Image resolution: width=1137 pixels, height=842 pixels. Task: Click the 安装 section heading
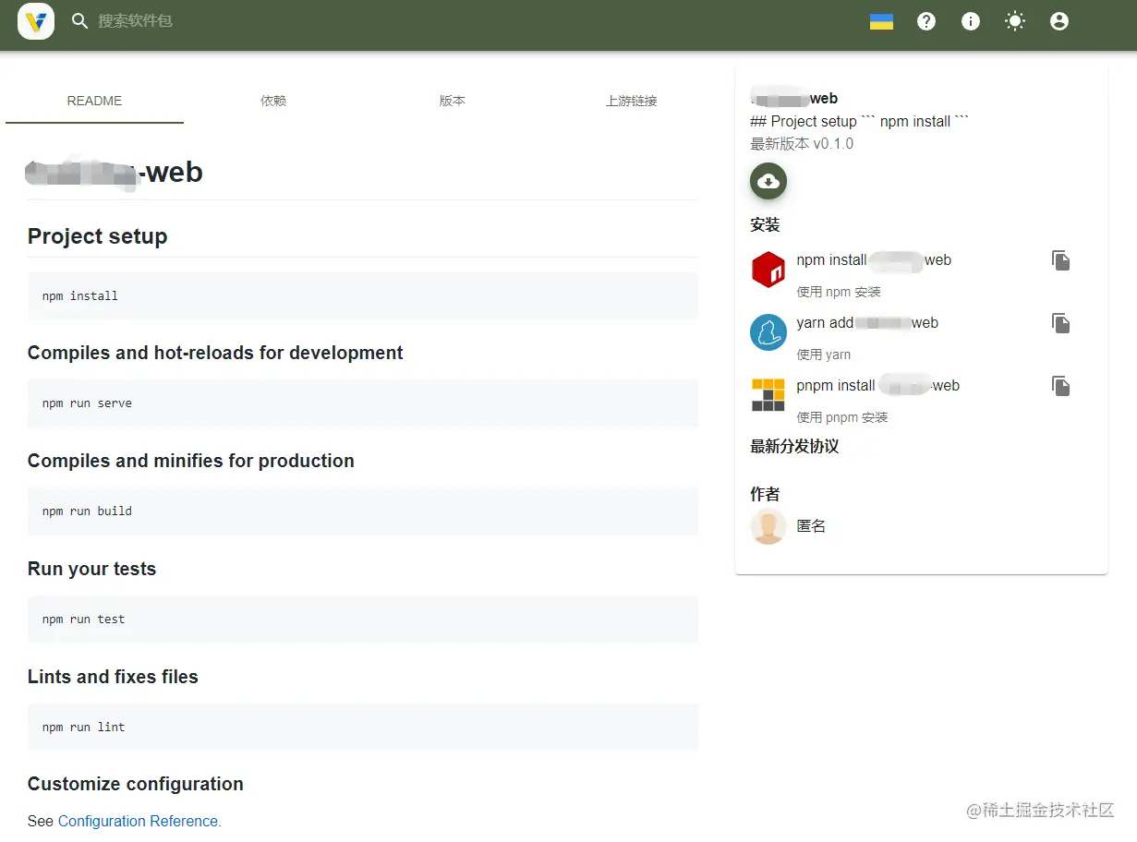pyautogui.click(x=765, y=224)
